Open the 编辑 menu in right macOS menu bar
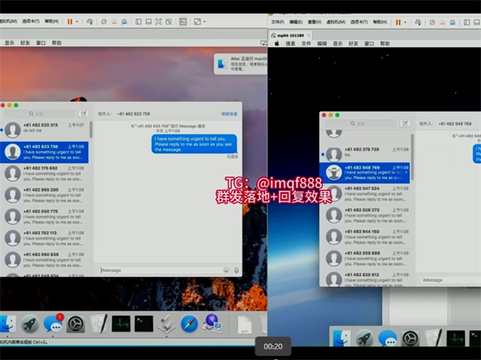This screenshot has width=481, height=360. tap(321, 43)
